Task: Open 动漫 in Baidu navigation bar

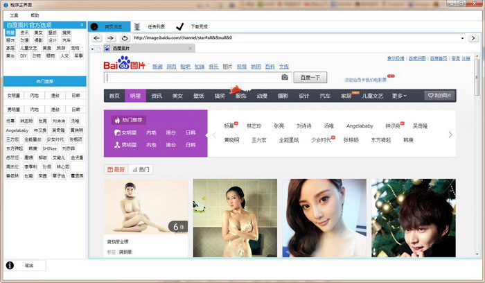Action: pyautogui.click(x=262, y=96)
